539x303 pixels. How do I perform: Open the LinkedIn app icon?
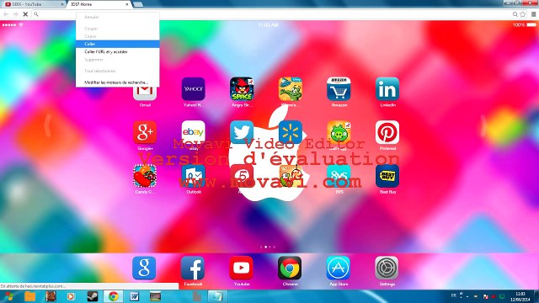pos(387,89)
